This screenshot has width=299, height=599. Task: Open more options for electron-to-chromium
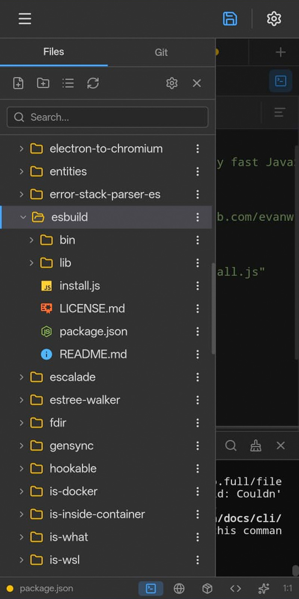pos(197,149)
